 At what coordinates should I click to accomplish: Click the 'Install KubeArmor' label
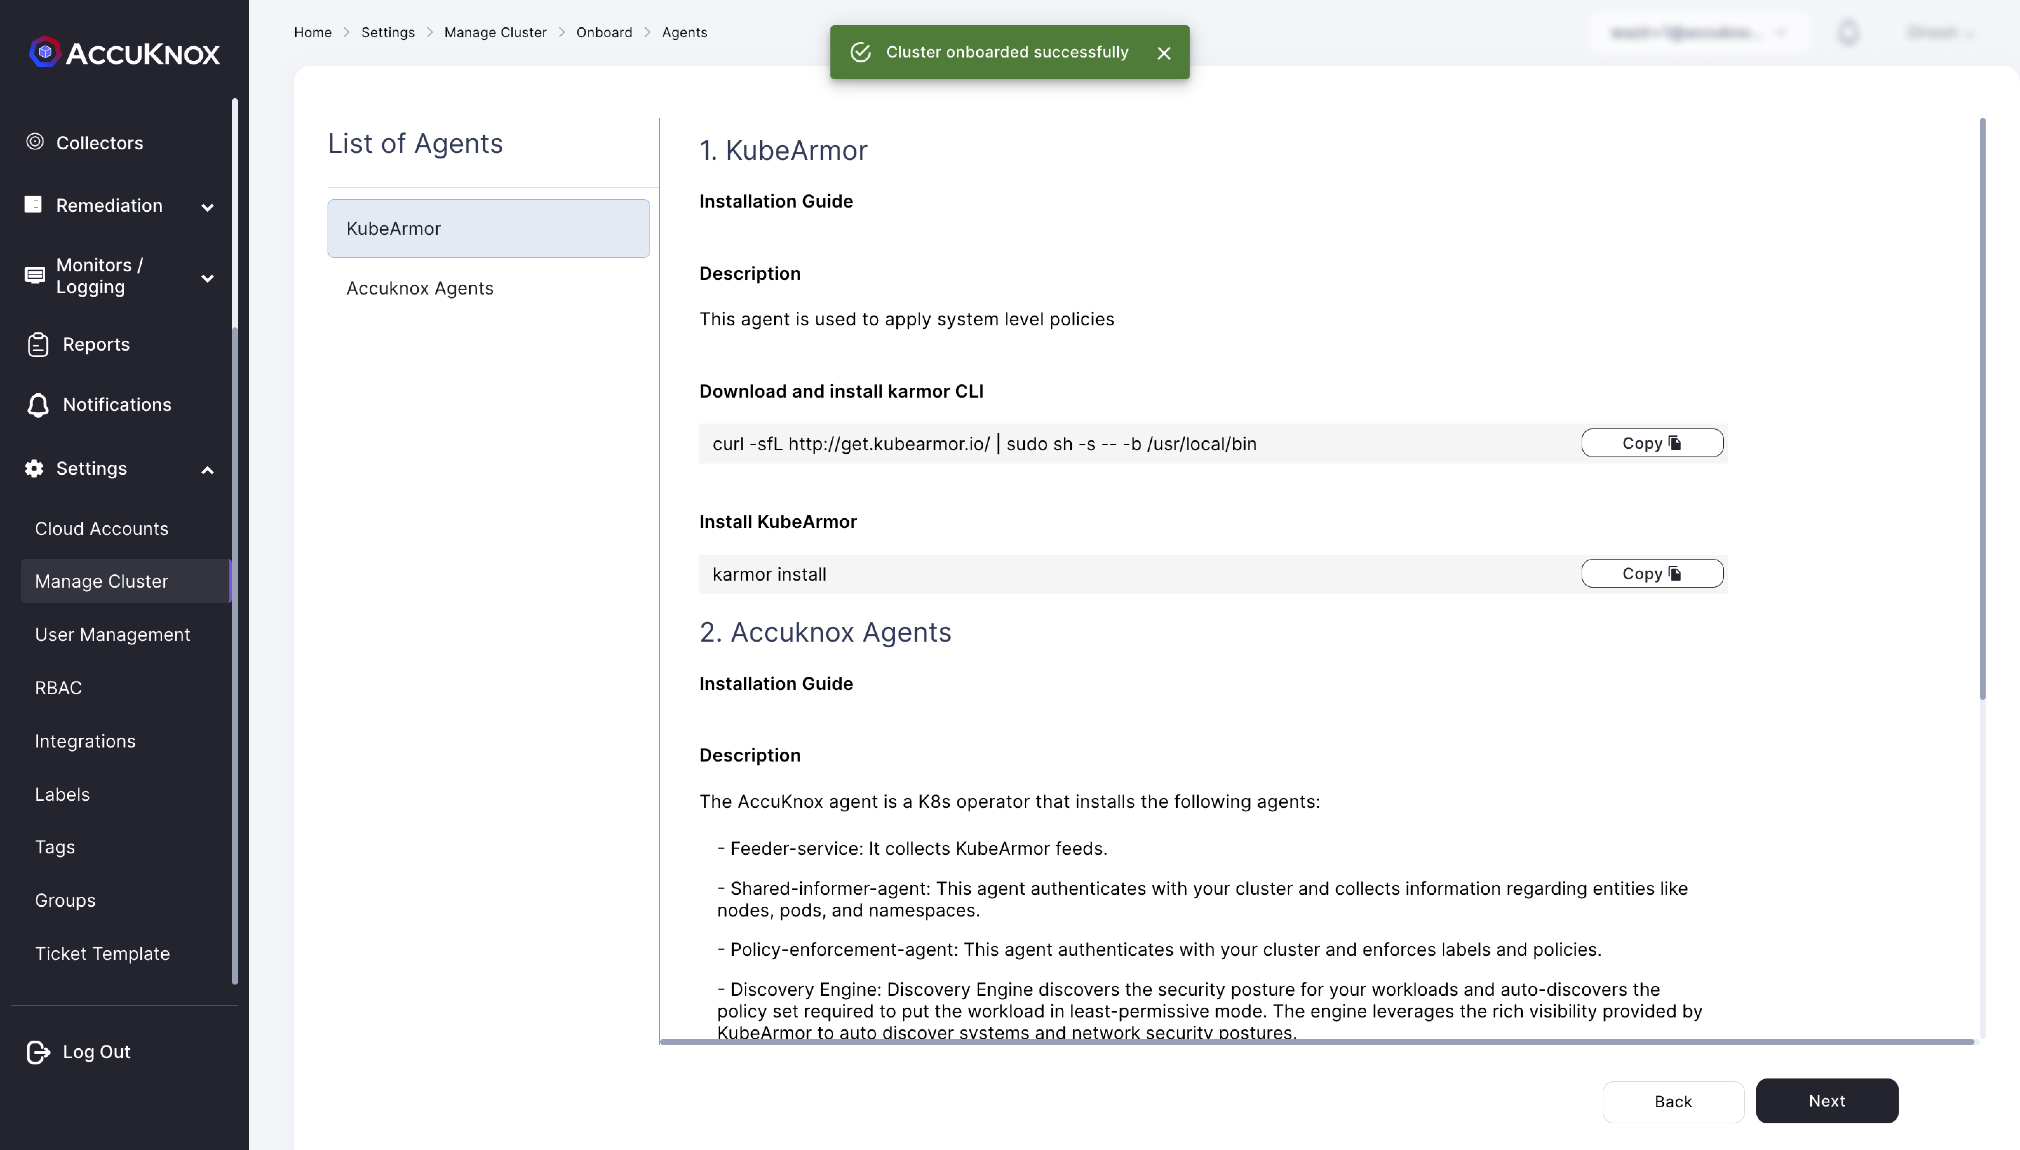tap(777, 521)
